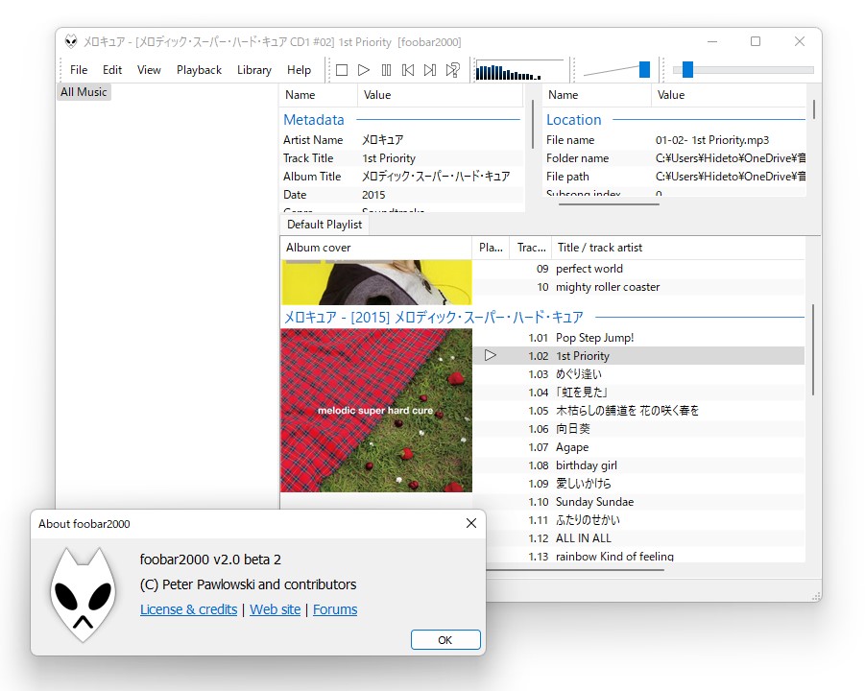Switch to the Default Playlist tab
The width and height of the screenshot is (865, 691).
point(324,224)
